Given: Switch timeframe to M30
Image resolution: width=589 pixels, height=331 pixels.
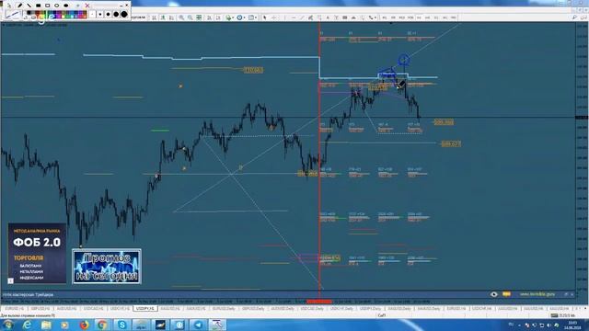Looking at the screenshot, I should (x=410, y=17).
